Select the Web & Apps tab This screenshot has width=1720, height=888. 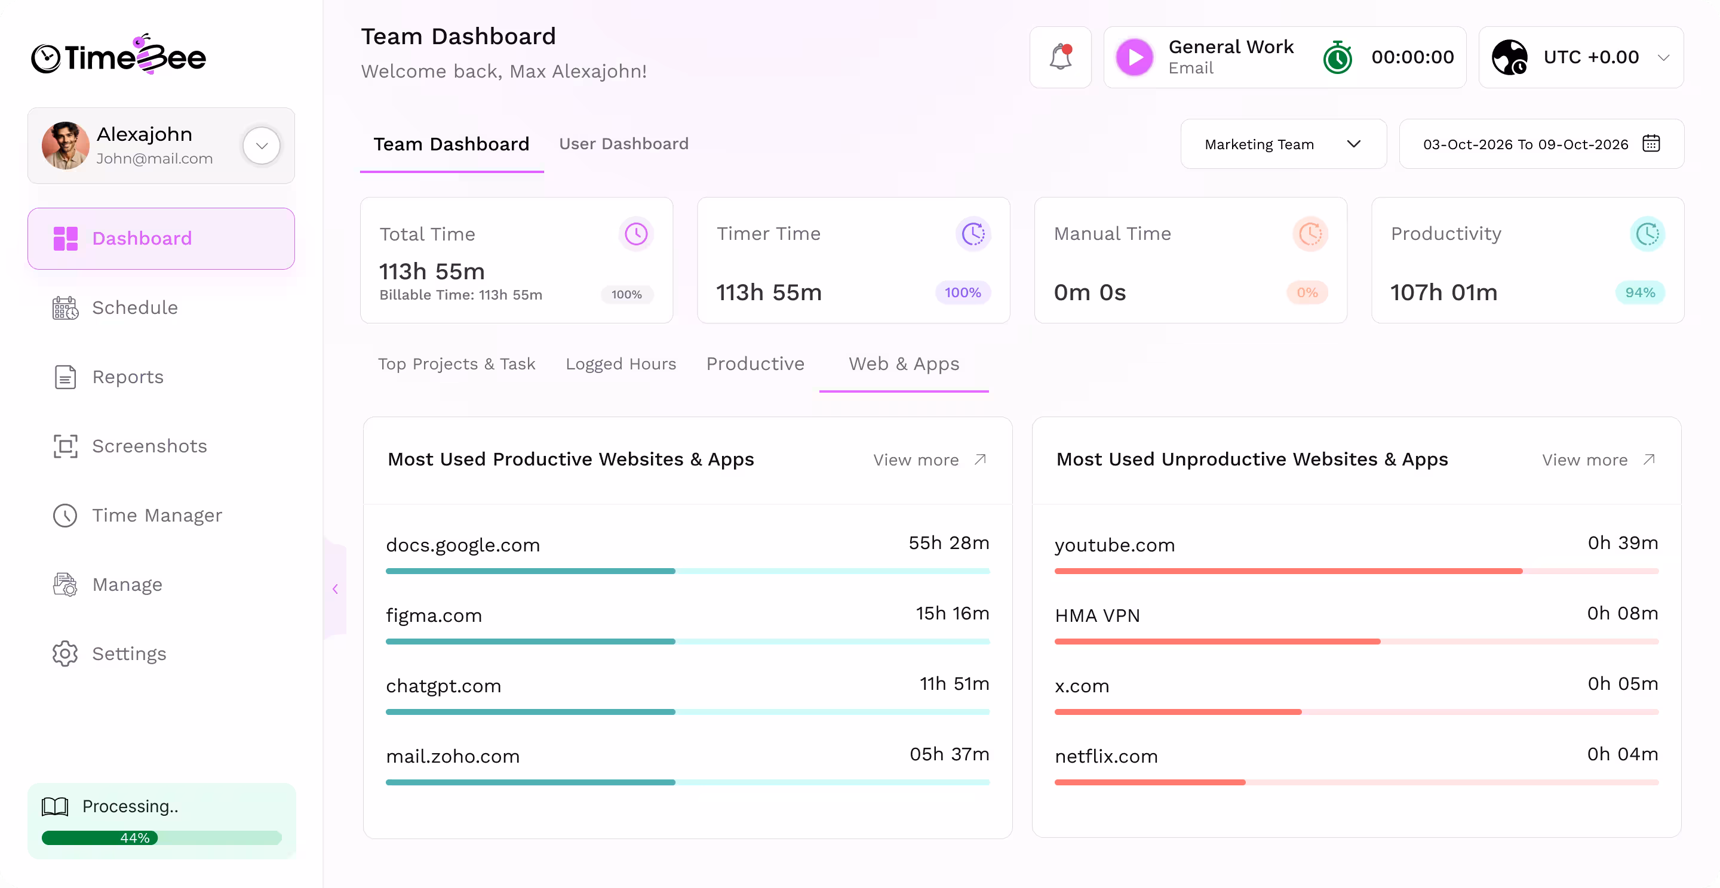click(904, 364)
